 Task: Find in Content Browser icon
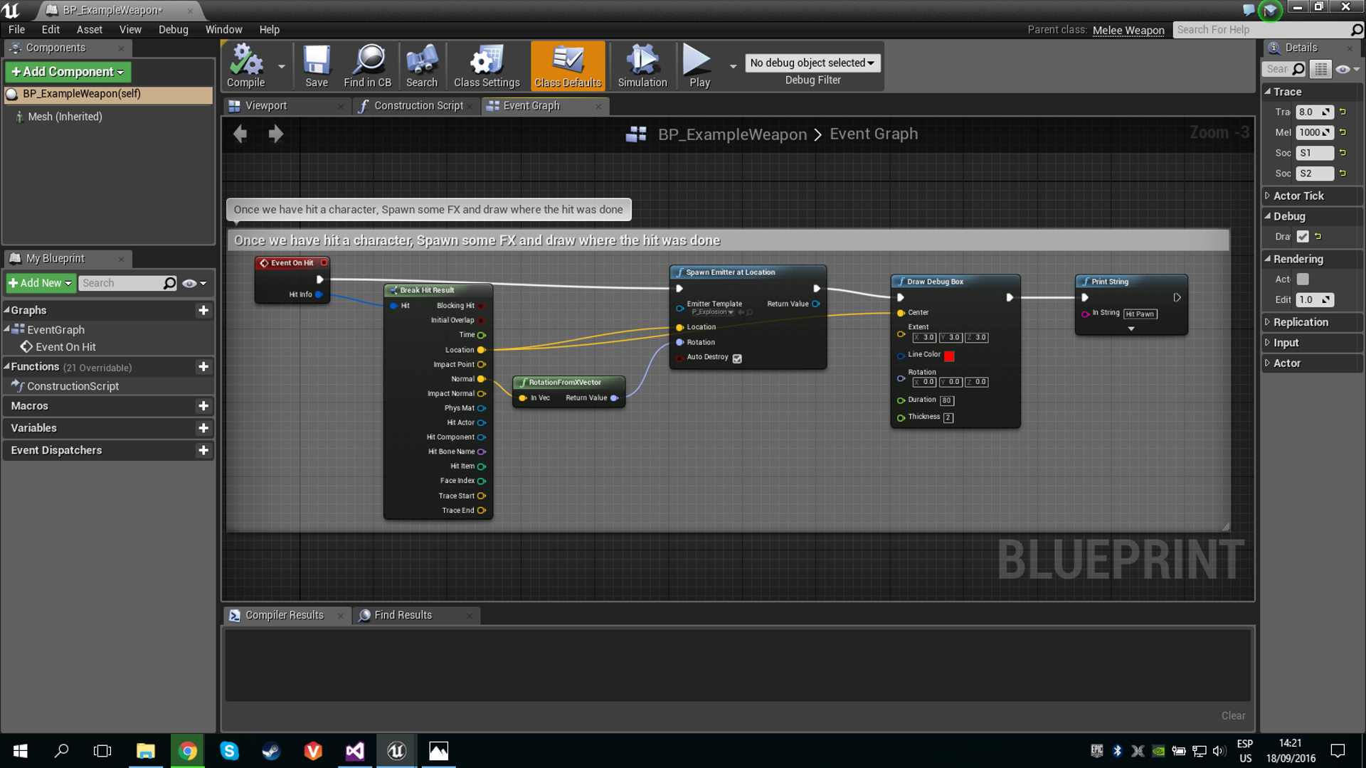368,65
